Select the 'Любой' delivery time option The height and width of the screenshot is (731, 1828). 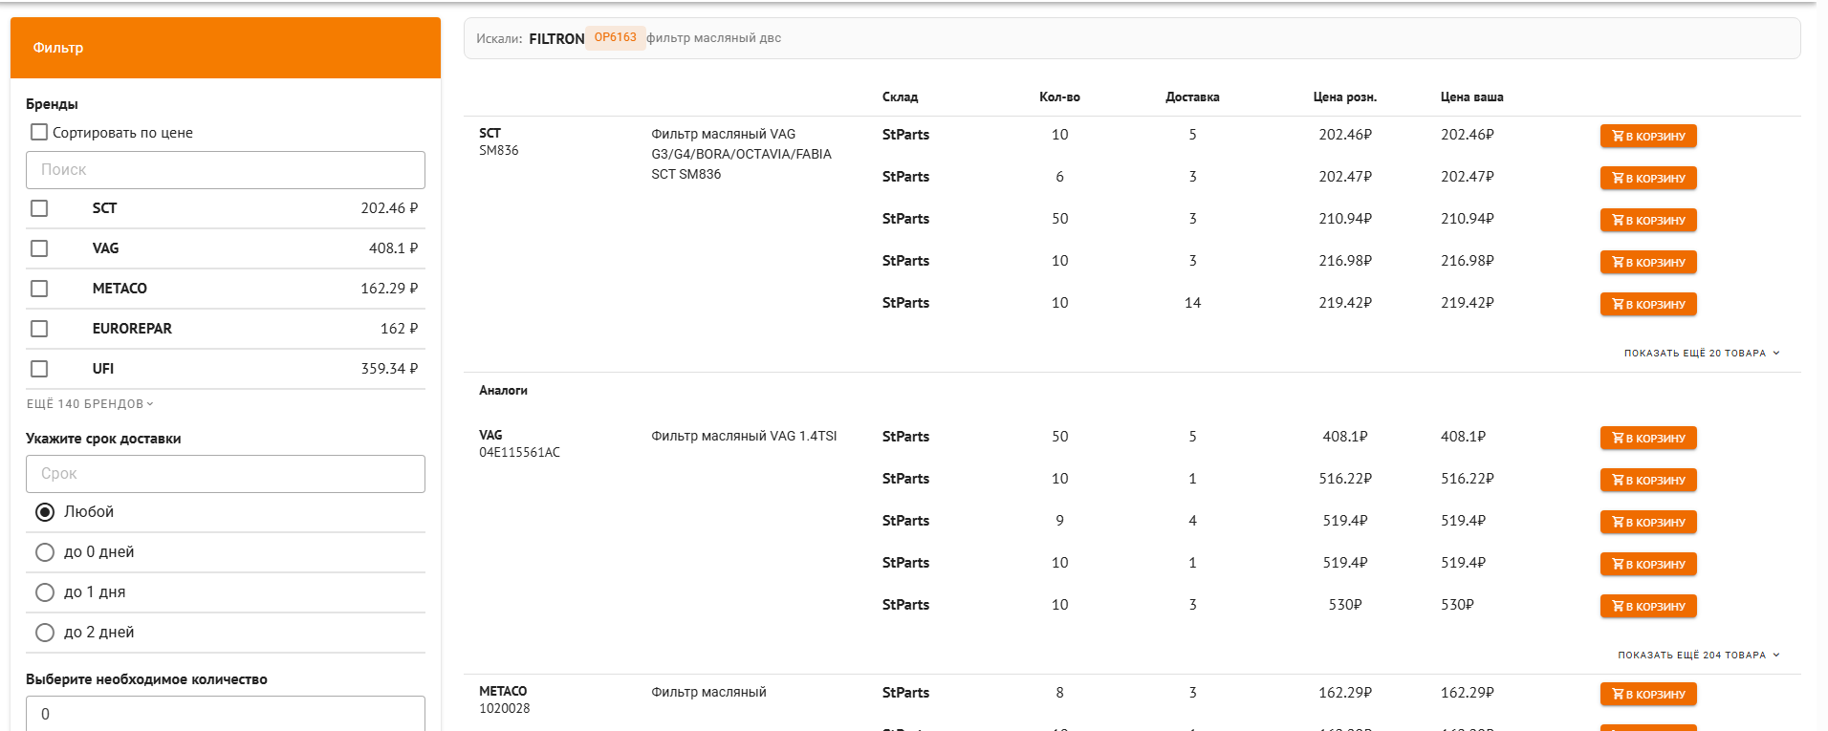[45, 512]
